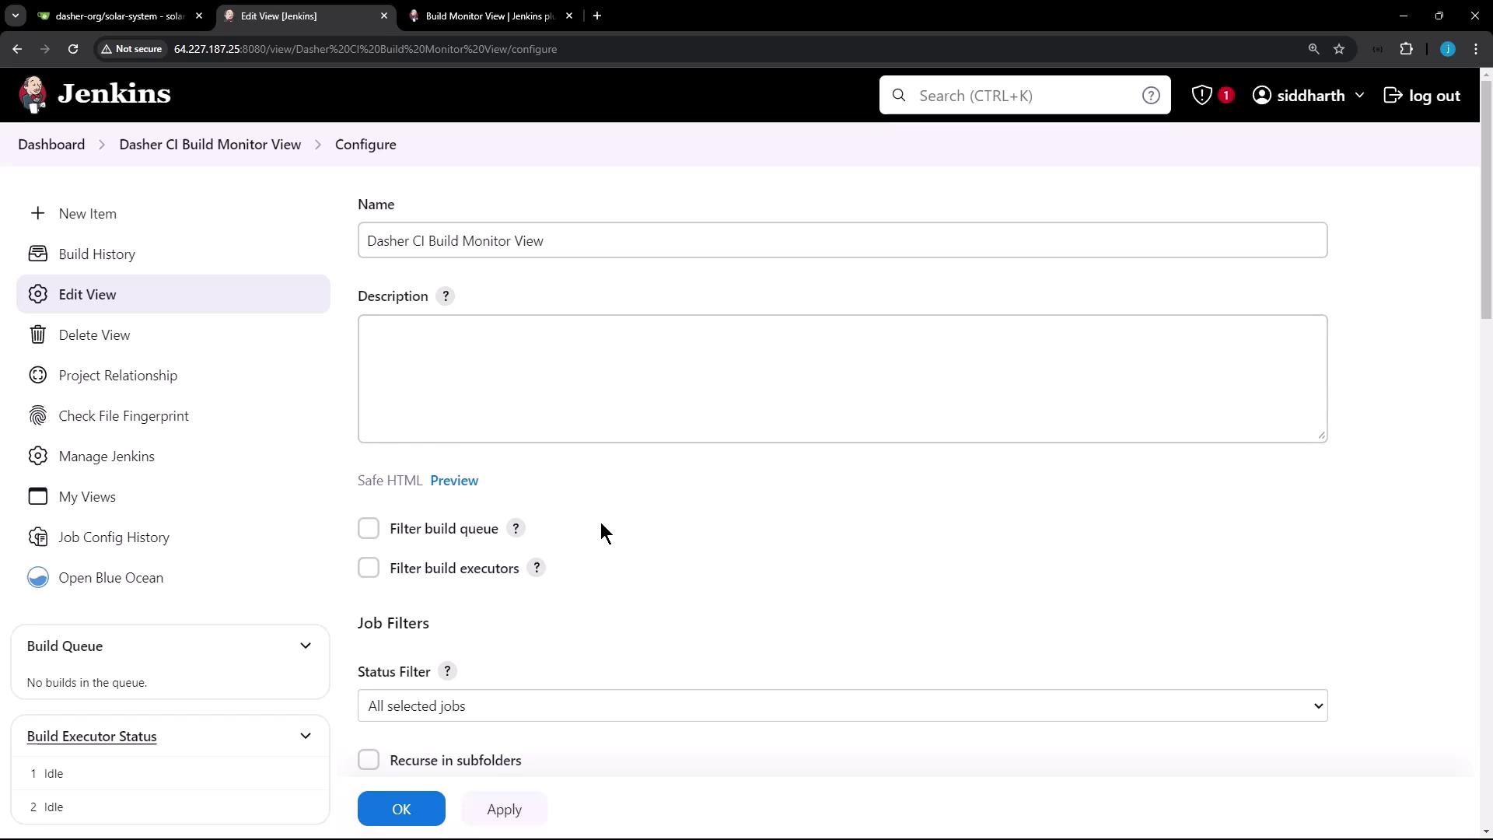Image resolution: width=1493 pixels, height=840 pixels.
Task: Open the Status Filter dropdown
Action: point(842,706)
